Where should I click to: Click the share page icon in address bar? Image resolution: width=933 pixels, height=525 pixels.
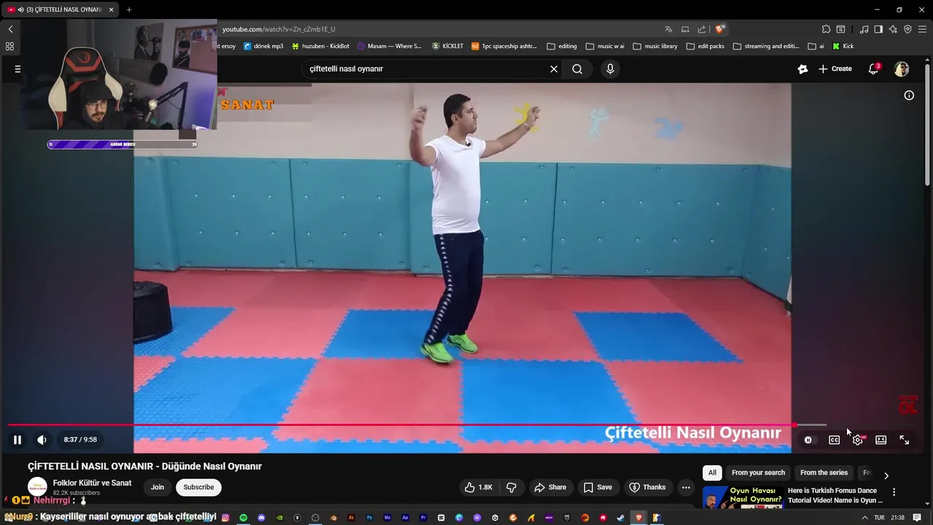701,29
